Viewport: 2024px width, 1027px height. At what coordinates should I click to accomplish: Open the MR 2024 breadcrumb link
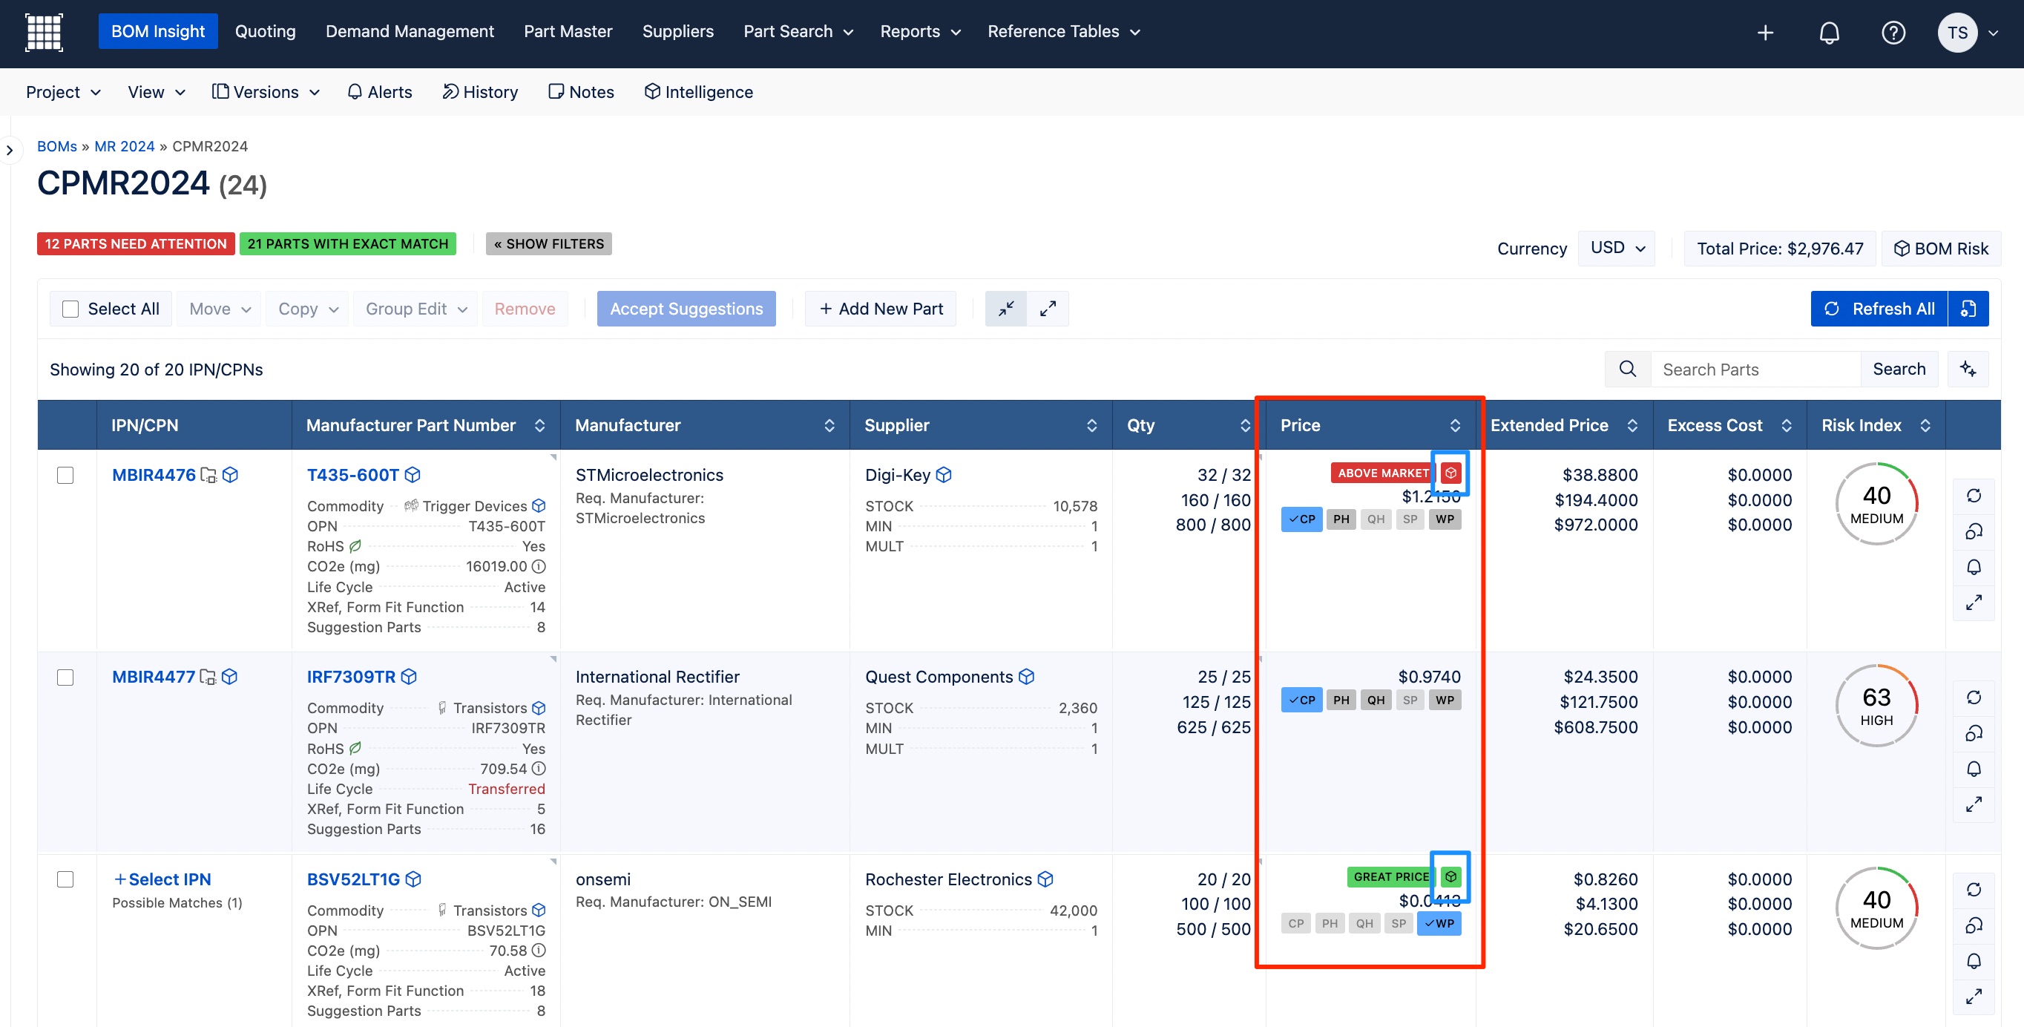tap(124, 146)
